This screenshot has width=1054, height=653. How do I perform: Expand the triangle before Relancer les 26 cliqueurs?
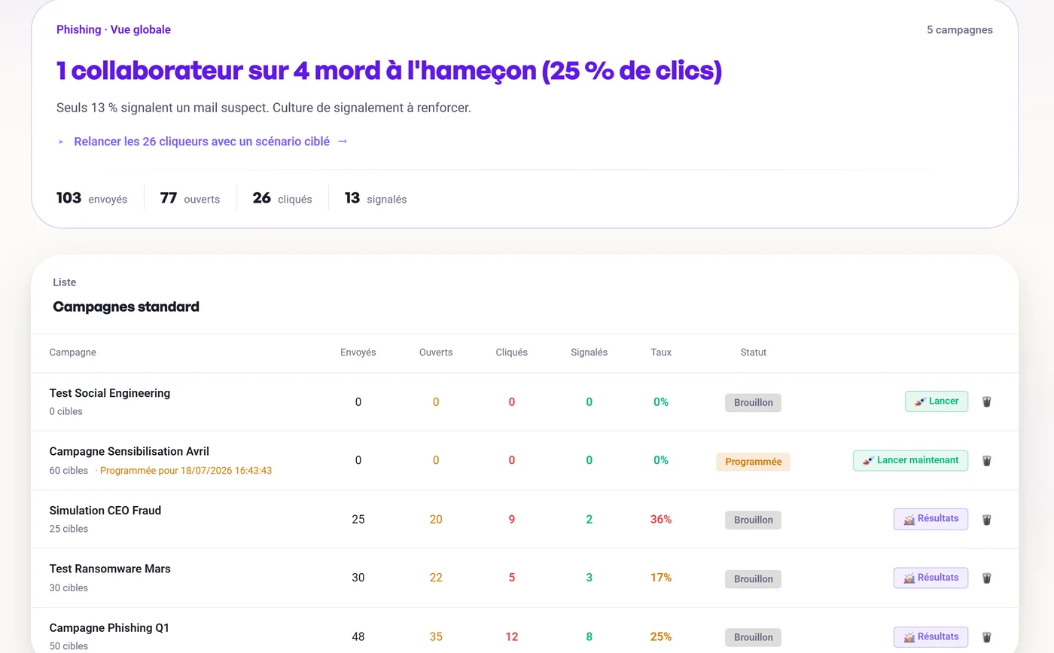pos(61,142)
